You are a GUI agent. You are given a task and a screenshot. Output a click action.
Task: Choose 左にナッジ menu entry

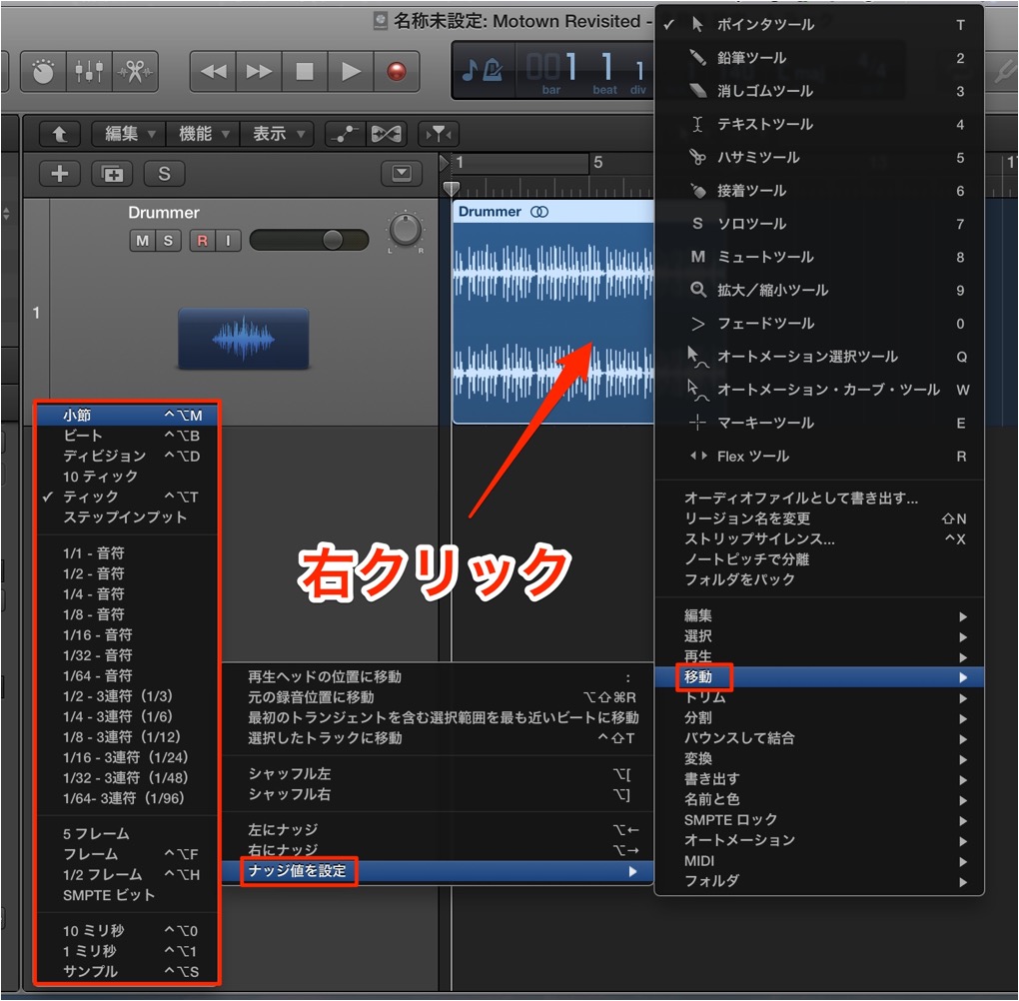click(x=438, y=830)
